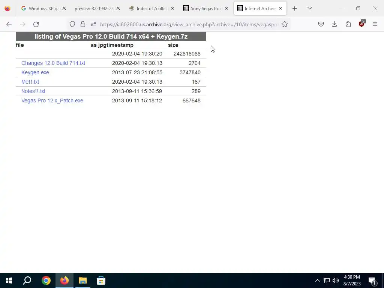Select the size value 242818088

point(187,54)
